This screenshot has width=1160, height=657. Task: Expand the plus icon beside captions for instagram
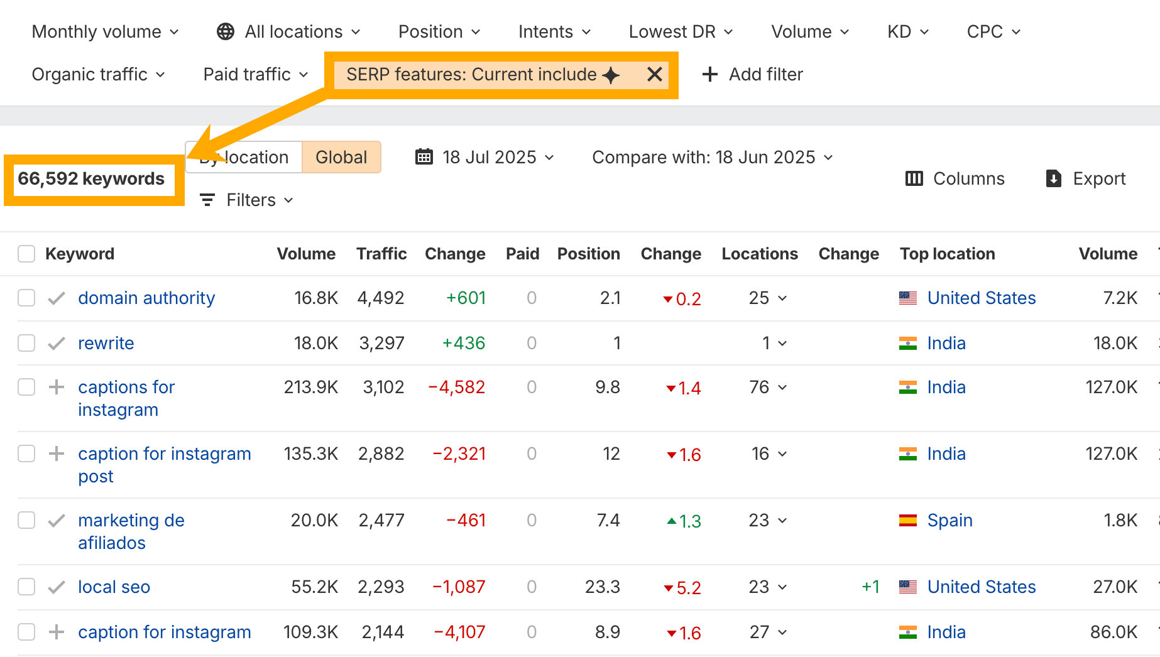pyautogui.click(x=56, y=388)
